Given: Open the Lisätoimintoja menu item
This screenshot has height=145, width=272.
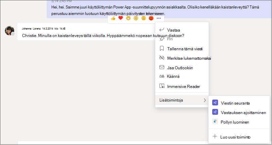Looking at the screenshot, I should coord(182,100).
